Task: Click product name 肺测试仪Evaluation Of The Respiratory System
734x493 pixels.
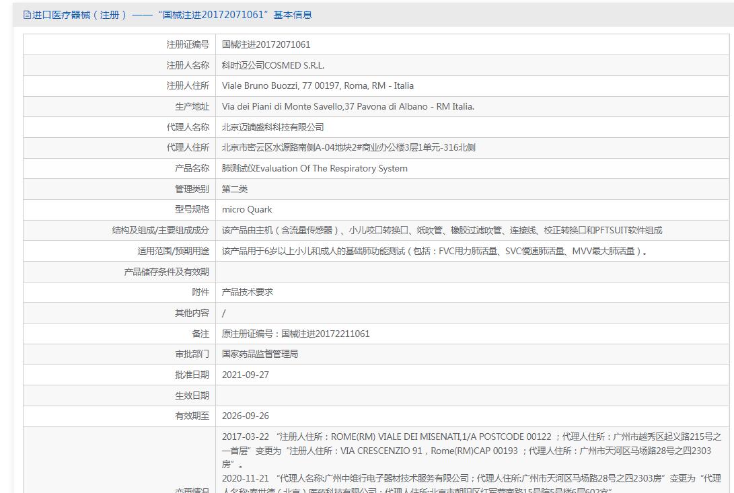Action: [315, 168]
